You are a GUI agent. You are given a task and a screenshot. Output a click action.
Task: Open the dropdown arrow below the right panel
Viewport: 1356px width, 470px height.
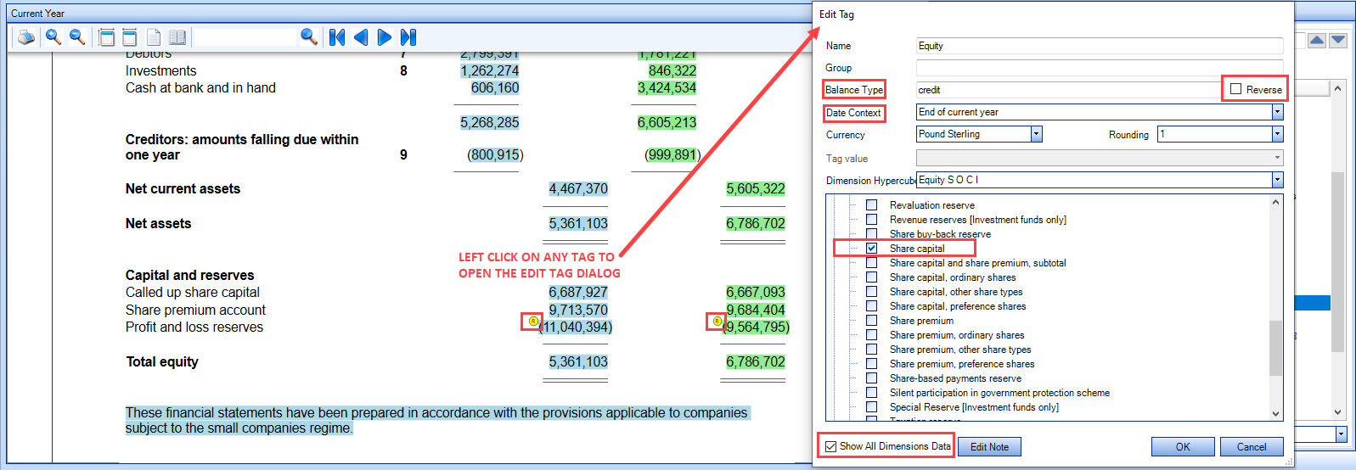[x=1341, y=434]
